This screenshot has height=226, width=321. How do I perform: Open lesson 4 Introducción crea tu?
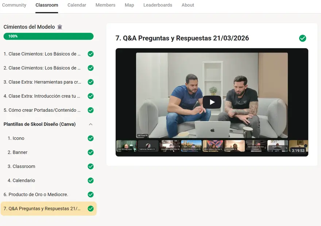(x=42, y=96)
